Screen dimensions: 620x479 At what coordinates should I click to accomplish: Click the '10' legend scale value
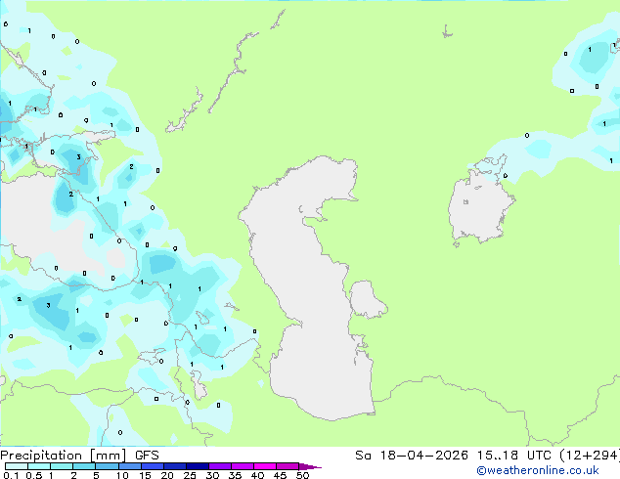[x=122, y=475]
